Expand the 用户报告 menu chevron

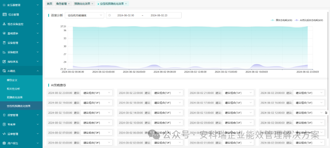(38, 143)
